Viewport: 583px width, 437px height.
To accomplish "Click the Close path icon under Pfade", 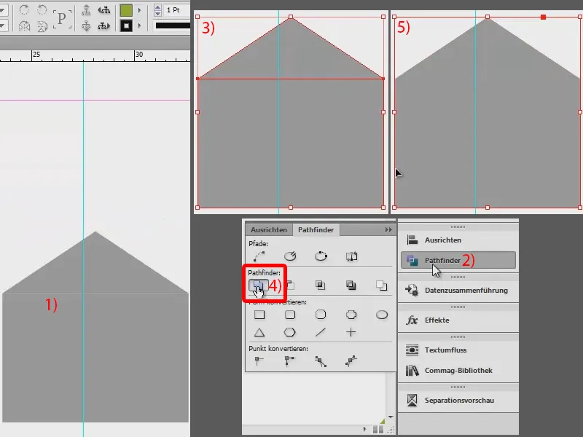I will (x=321, y=256).
